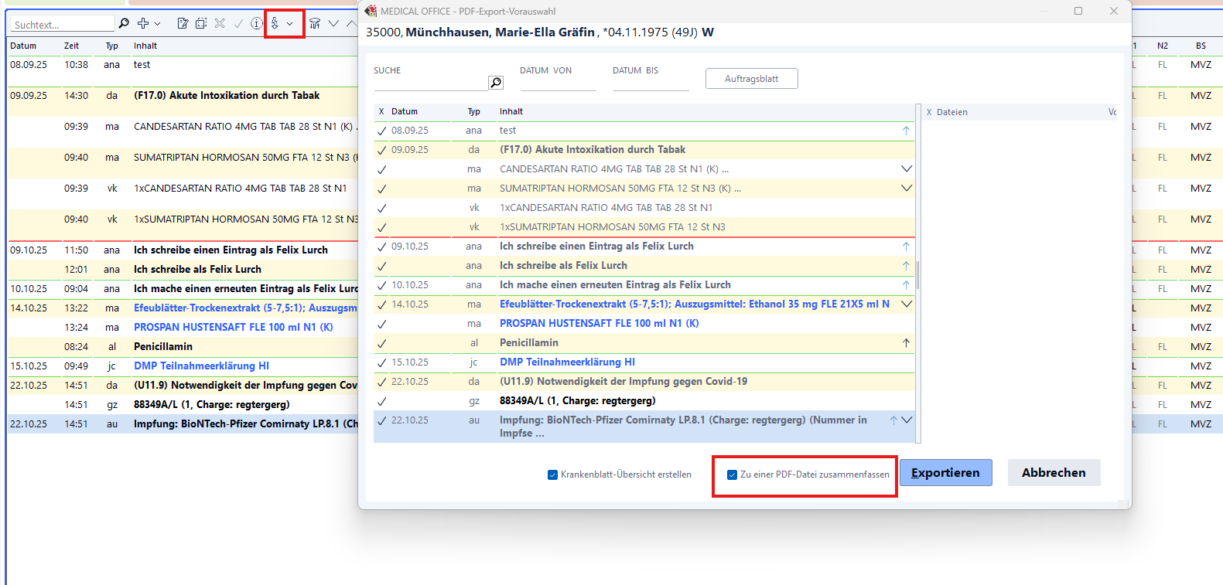Image resolution: width=1223 pixels, height=585 pixels.
Task: Open dropdown arrow next to PDF export icon
Action: click(290, 24)
